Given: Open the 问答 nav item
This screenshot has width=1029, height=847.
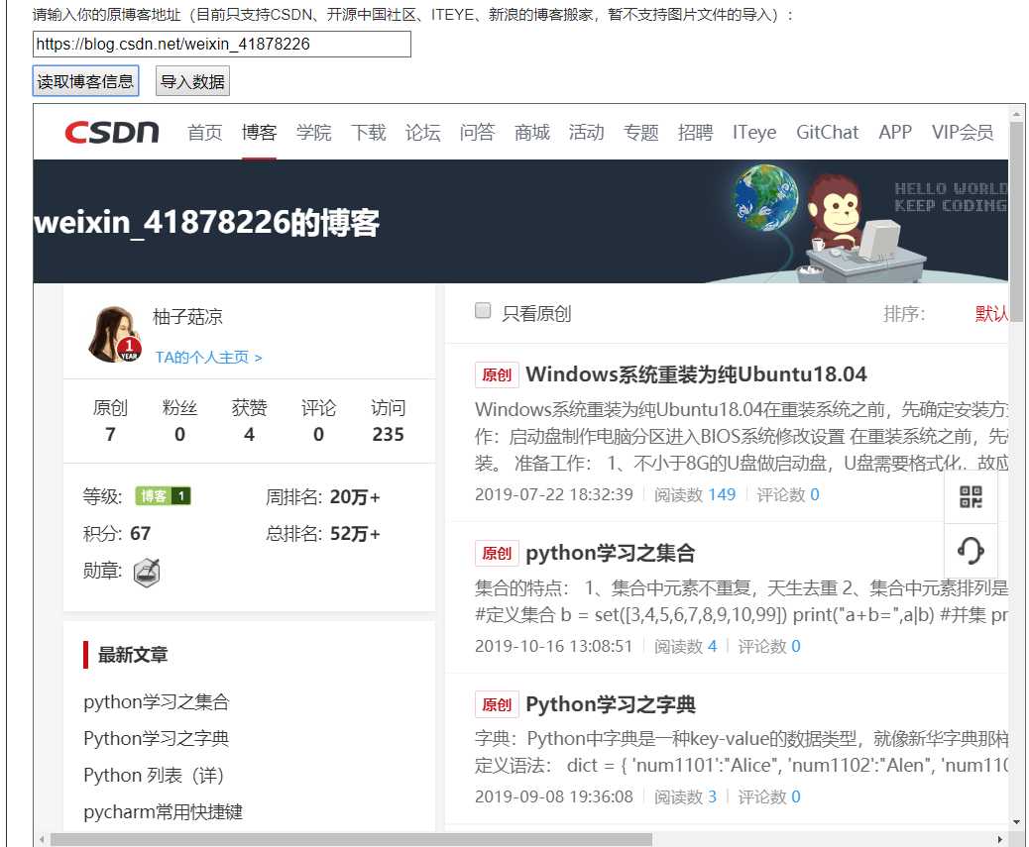Looking at the screenshot, I should [x=477, y=133].
